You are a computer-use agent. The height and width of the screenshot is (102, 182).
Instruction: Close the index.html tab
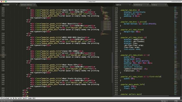tap(16, 5)
